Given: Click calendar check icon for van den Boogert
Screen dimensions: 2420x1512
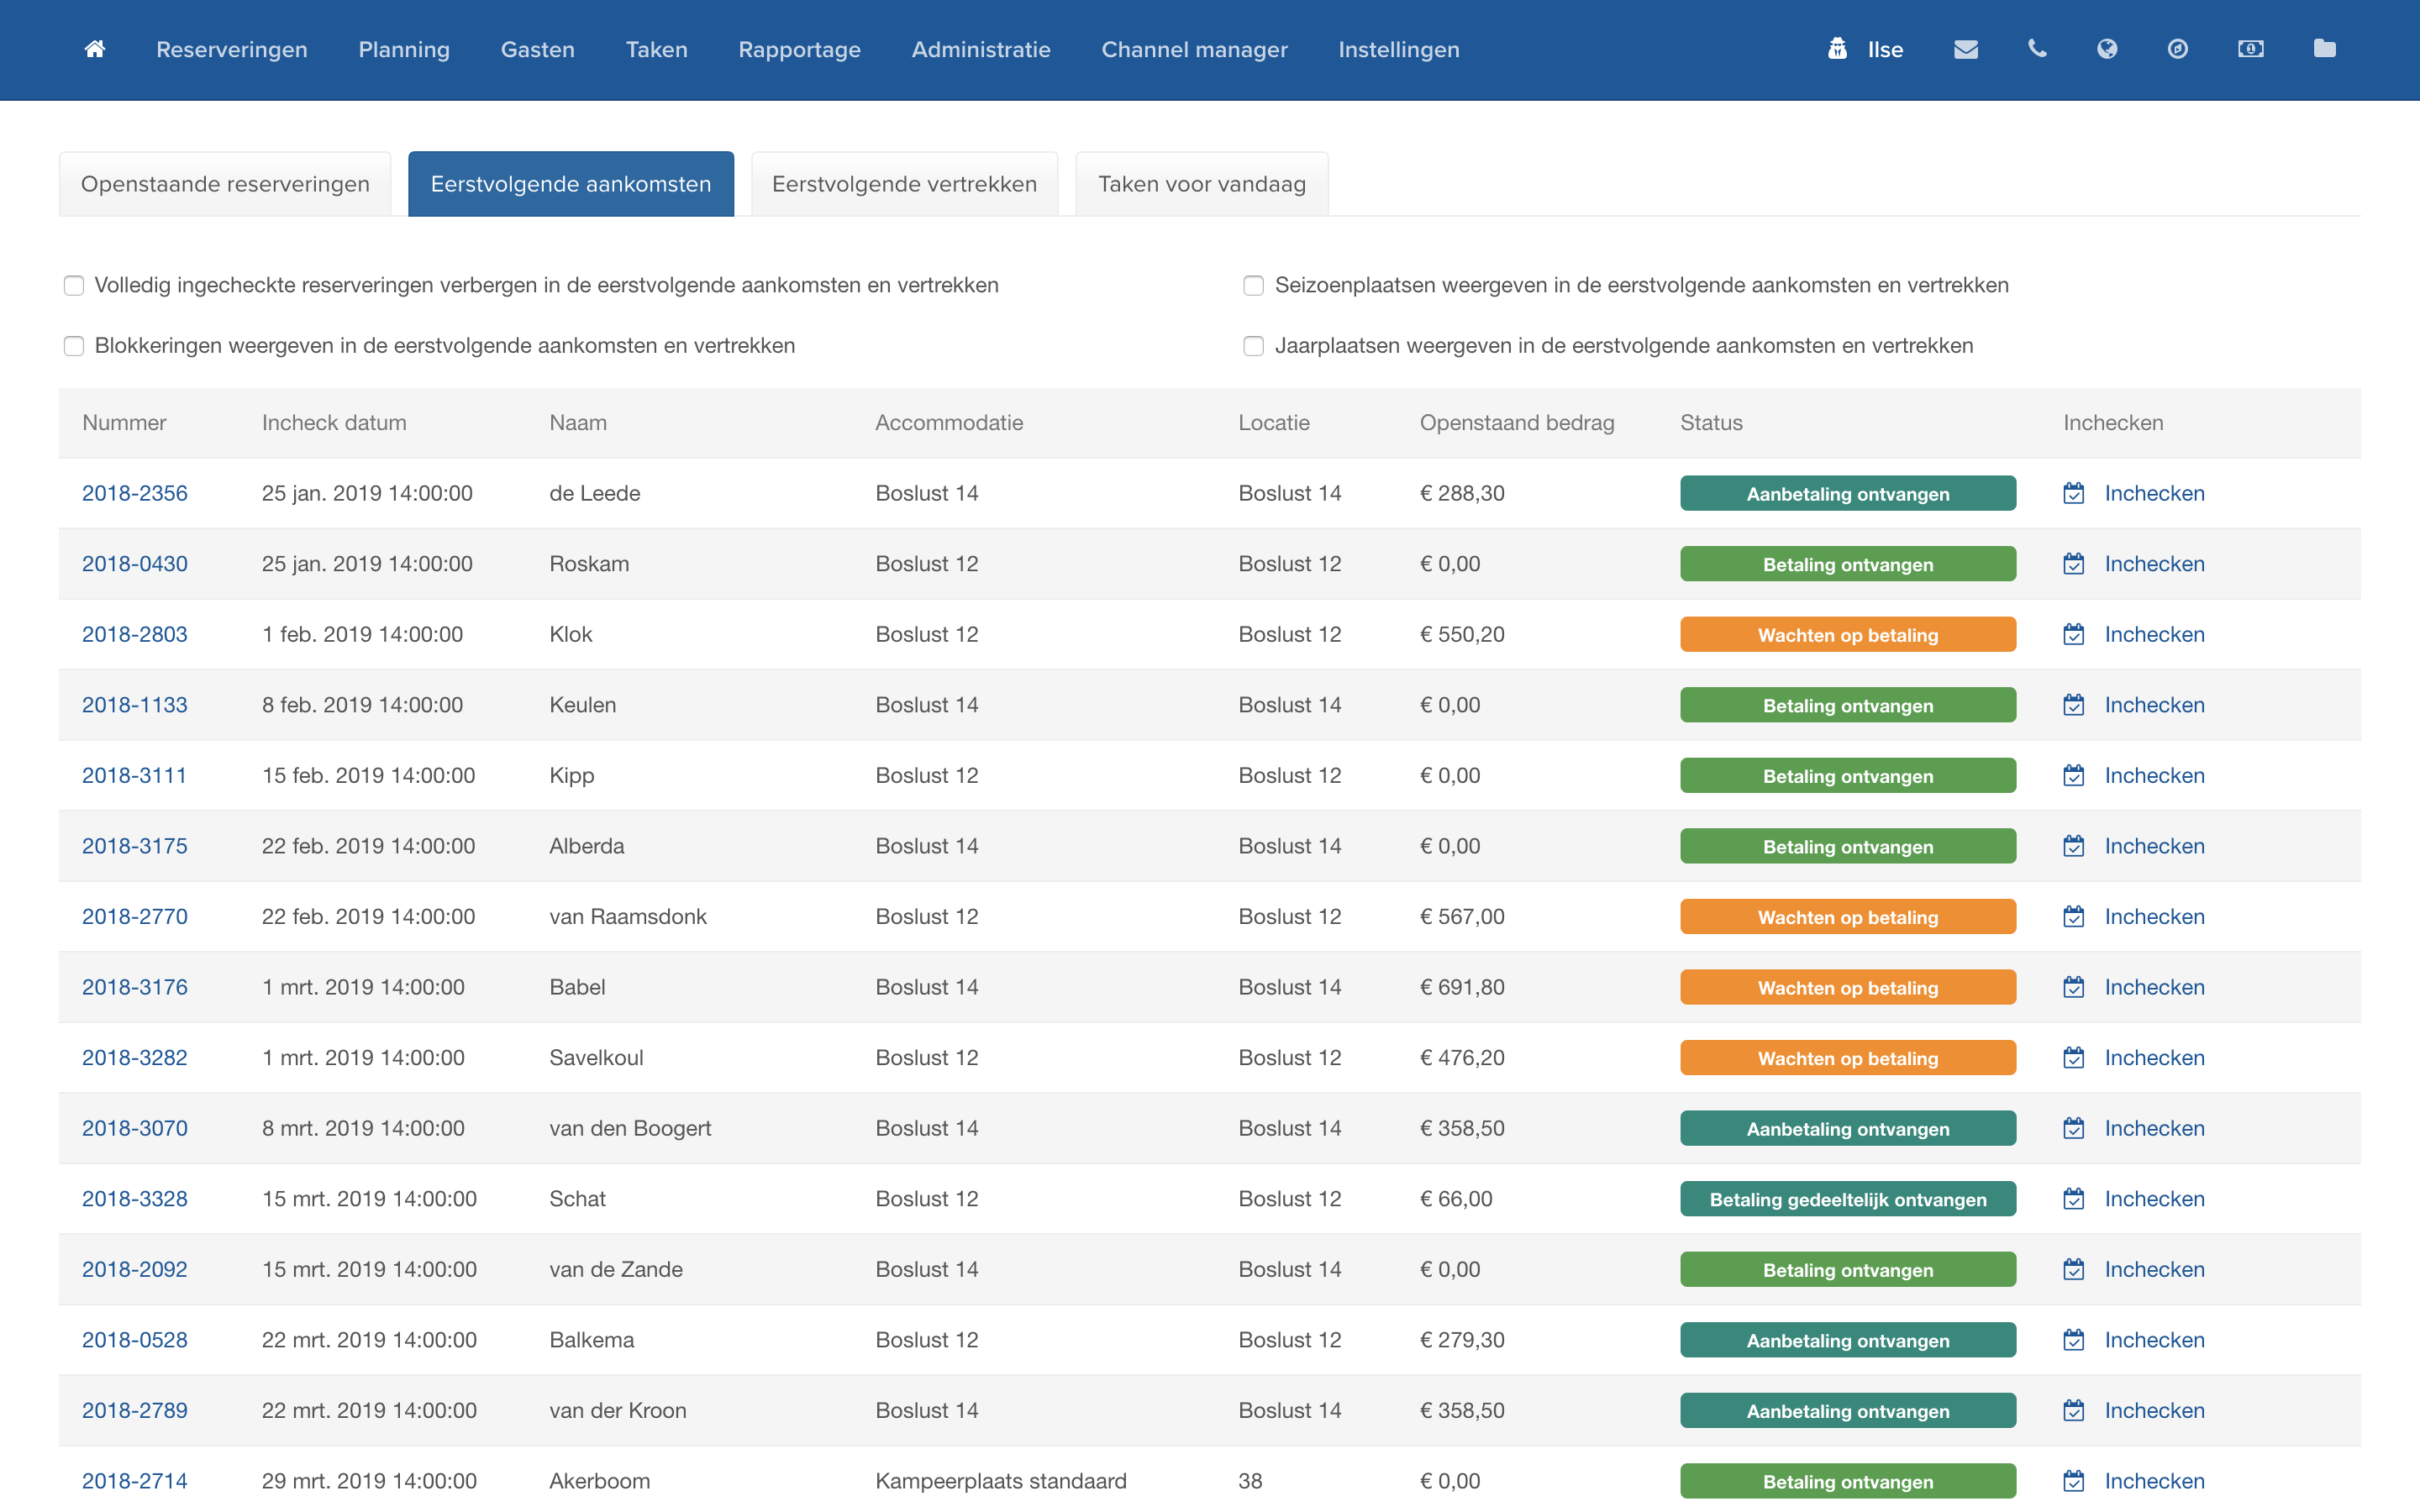Looking at the screenshot, I should click(x=2074, y=1128).
